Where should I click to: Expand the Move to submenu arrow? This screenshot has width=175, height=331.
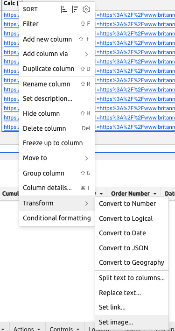pos(86,158)
